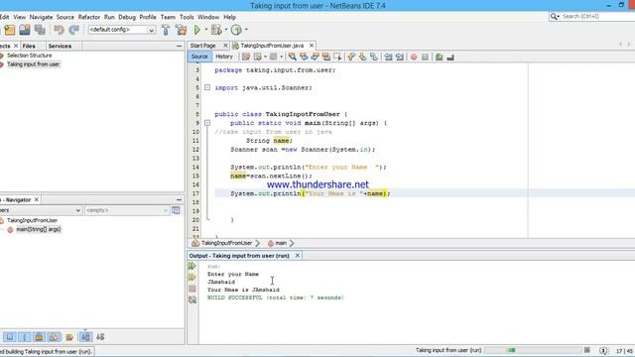Viewport: 635px width, 357px height.
Task: Click the Redo arrow icon
Action: tap(73, 30)
